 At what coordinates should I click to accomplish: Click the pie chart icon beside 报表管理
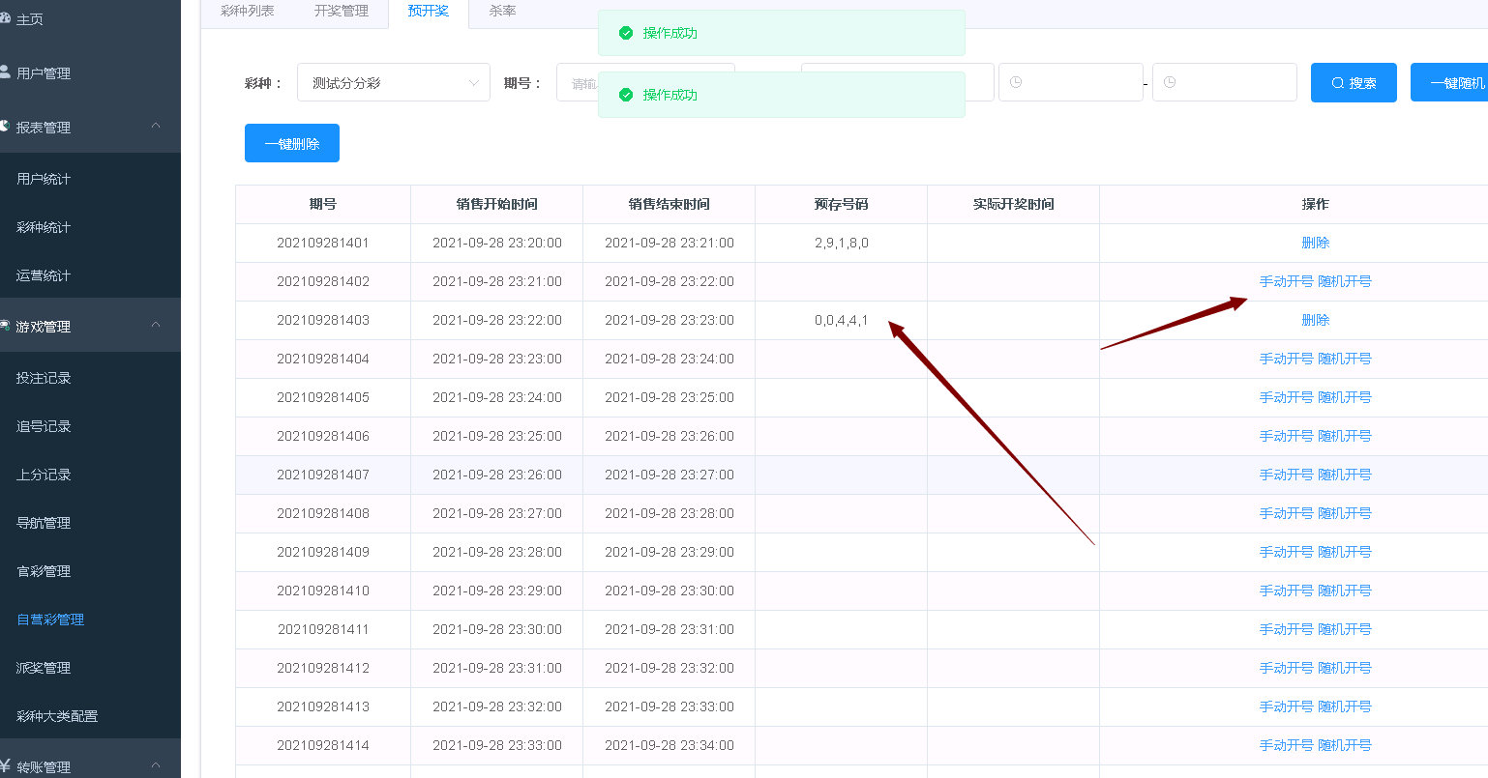[x=5, y=127]
